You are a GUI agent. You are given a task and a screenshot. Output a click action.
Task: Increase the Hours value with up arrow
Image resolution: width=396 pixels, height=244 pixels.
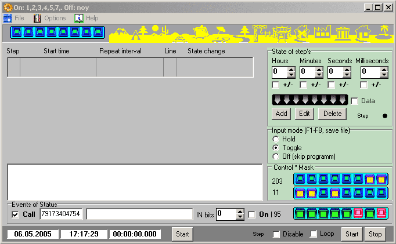(x=291, y=70)
